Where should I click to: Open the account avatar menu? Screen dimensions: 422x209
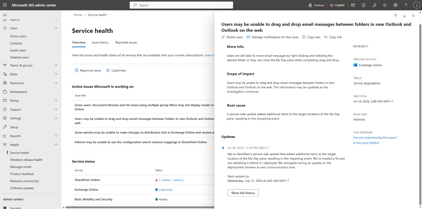point(417,5)
